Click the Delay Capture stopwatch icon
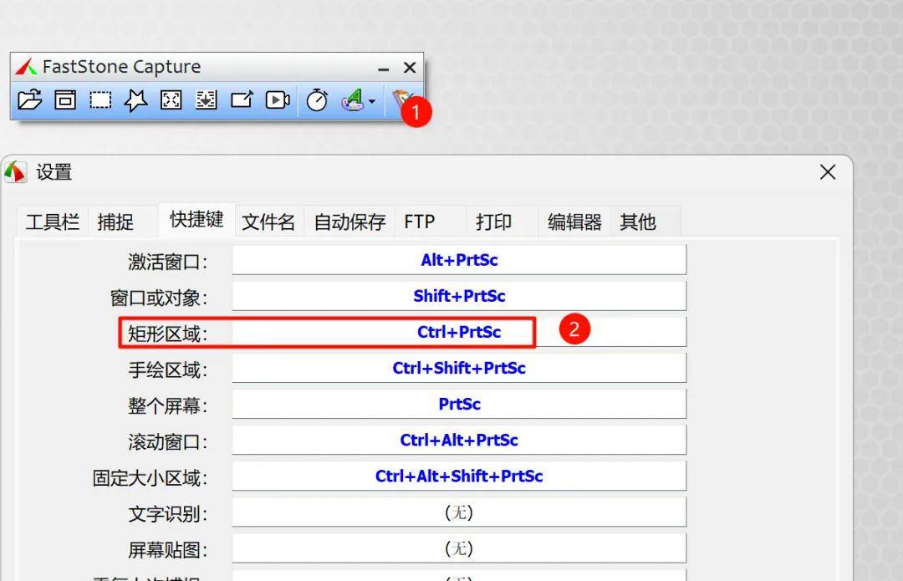 tap(317, 100)
